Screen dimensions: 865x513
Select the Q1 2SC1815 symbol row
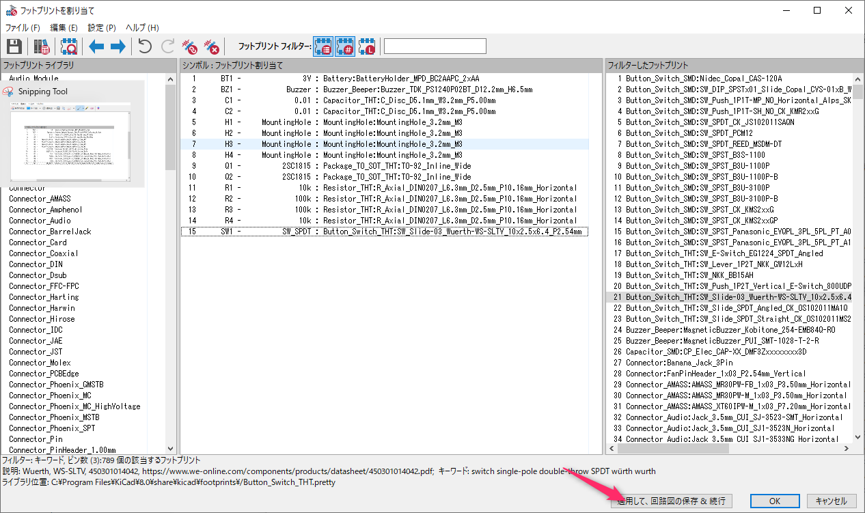coord(384,166)
